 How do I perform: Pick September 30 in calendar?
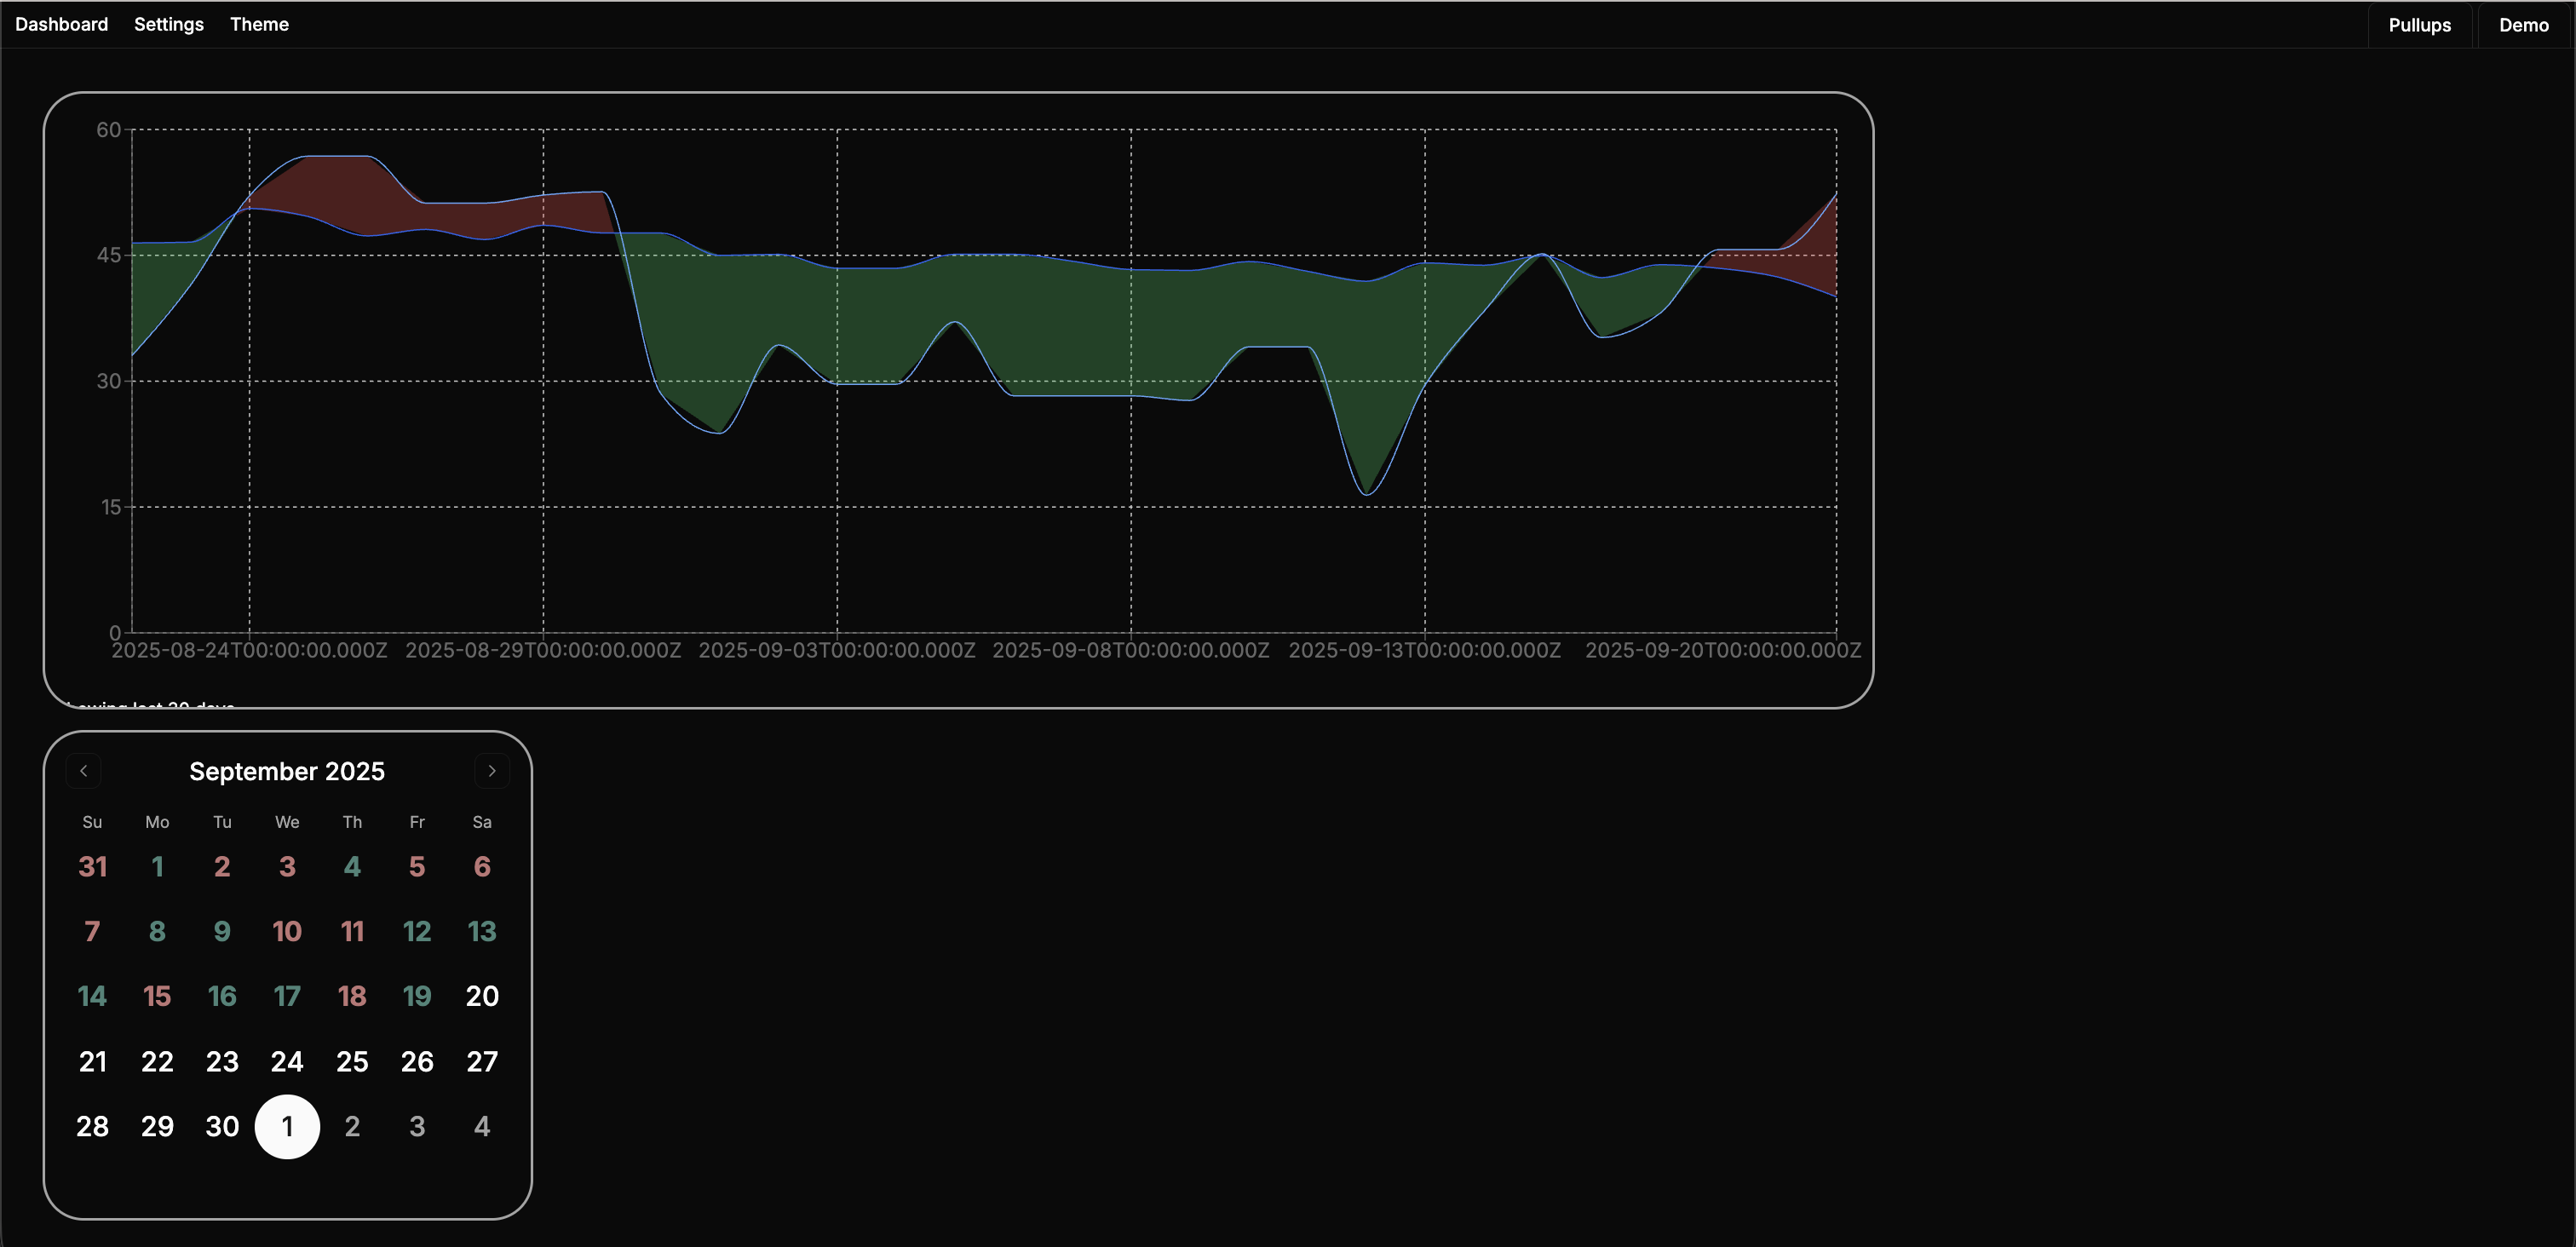point(222,1126)
